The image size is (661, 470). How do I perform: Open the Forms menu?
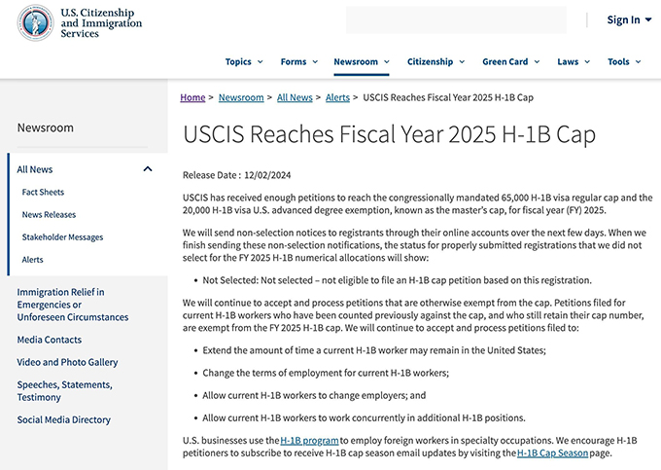click(x=299, y=61)
